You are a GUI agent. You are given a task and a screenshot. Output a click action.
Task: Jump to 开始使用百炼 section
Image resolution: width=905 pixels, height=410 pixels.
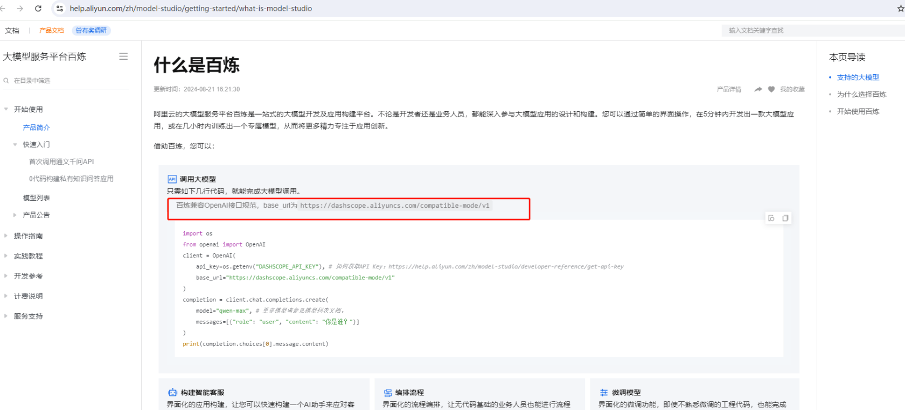pyautogui.click(x=858, y=111)
